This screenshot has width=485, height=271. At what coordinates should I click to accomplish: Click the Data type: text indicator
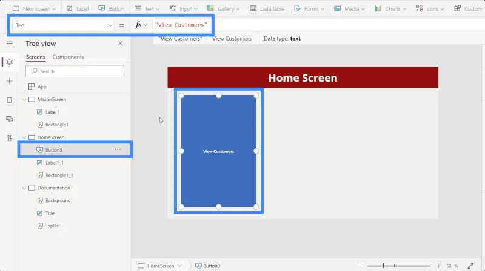point(282,39)
